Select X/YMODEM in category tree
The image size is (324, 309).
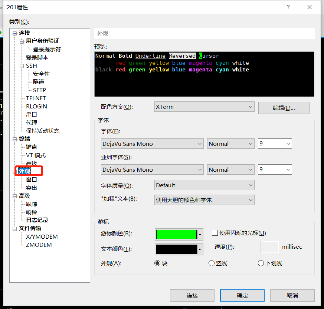pyautogui.click(x=42, y=237)
